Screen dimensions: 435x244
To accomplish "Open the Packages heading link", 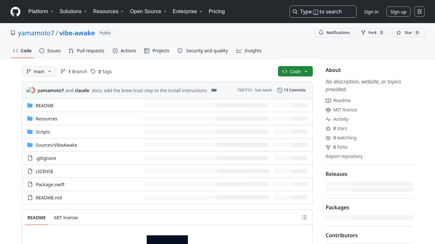I will click(337, 207).
